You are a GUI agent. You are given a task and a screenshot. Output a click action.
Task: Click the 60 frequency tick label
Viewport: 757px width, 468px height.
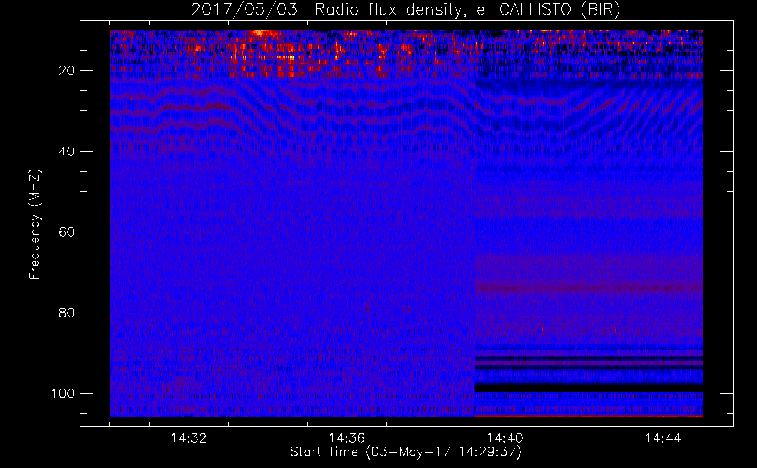coord(67,232)
